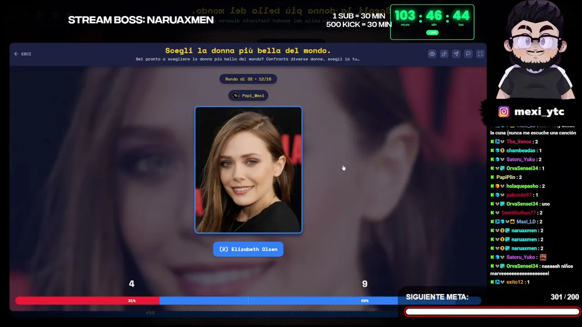Image resolution: width=582 pixels, height=327 pixels.
Task: Click the emote in Satoru_Yuko's last message
Action: coord(543,257)
